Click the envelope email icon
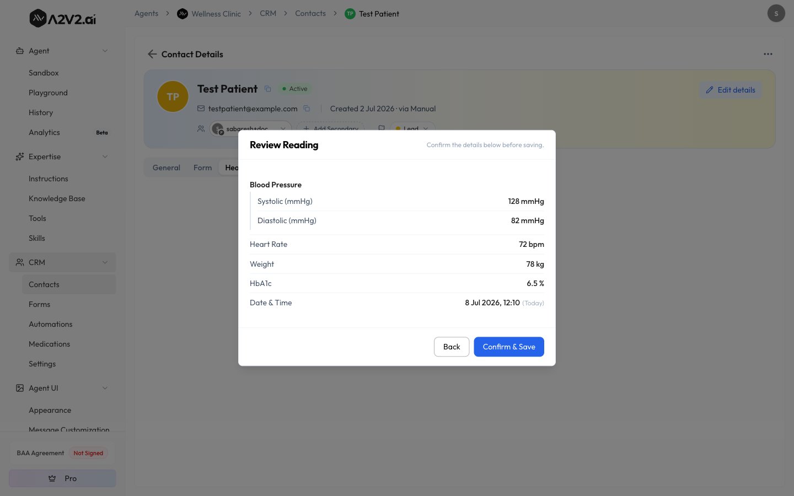794x496 pixels. tap(201, 109)
